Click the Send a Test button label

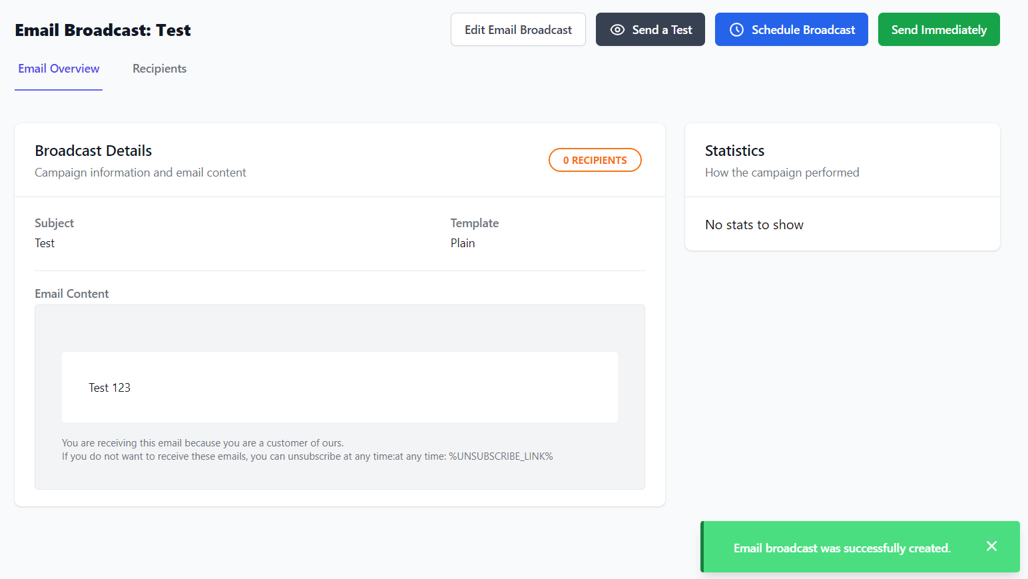coord(662,30)
